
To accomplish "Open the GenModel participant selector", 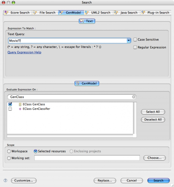I will (87, 83).
